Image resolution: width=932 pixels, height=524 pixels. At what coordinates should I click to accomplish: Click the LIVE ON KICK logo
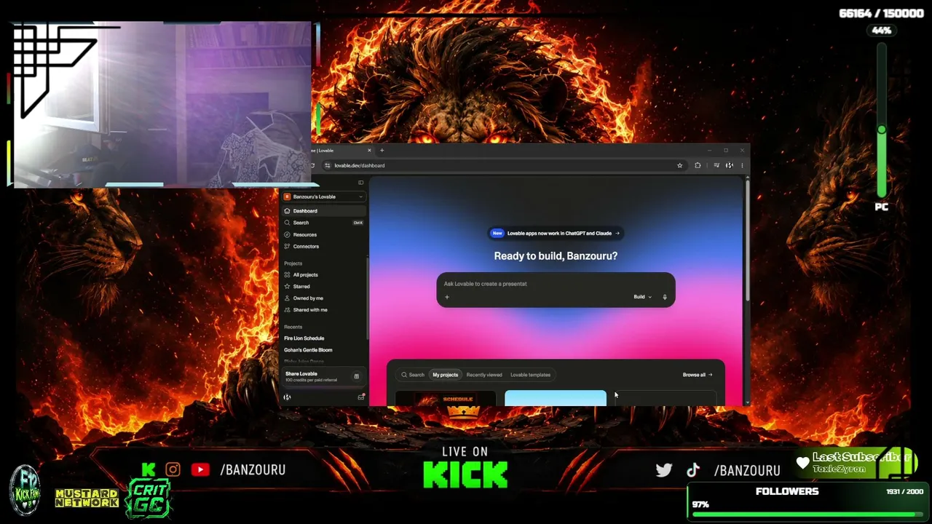point(465,467)
